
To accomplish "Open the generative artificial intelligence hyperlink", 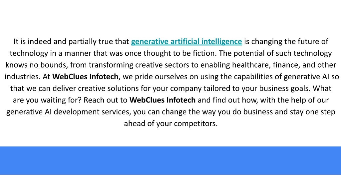I will coord(186,42).
